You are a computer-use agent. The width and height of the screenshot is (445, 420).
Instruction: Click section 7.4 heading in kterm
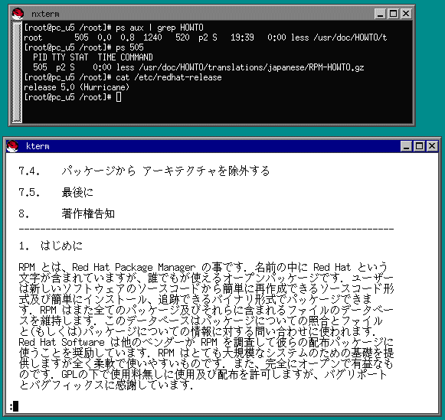(x=144, y=171)
